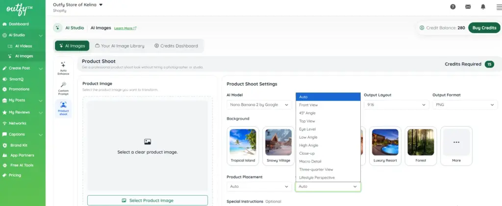Open Networks in the sidebar
The image size is (502, 206).
(x=17, y=123)
